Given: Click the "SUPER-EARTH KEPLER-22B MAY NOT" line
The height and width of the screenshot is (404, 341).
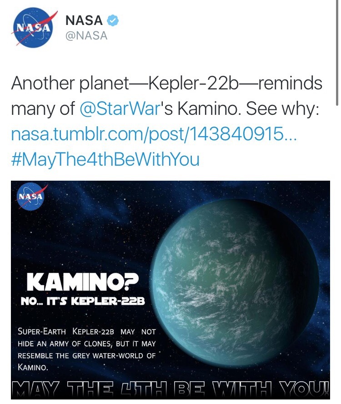Looking at the screenshot, I should point(86,332).
